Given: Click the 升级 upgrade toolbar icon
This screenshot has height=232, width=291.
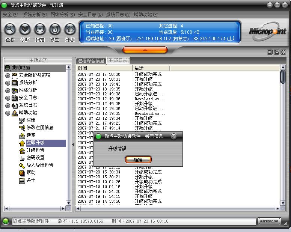Looking at the screenshot, I should click(x=70, y=29).
